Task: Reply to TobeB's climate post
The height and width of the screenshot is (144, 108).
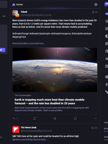Action: [x=14, y=119]
